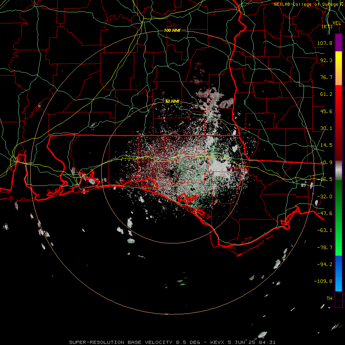The width and height of the screenshot is (345, 345).
Task: Select the 107.8 velocity scale value
Action: [x=325, y=43]
